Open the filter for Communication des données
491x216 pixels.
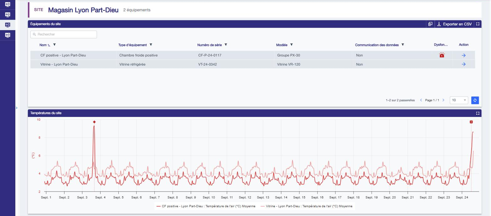403,45
